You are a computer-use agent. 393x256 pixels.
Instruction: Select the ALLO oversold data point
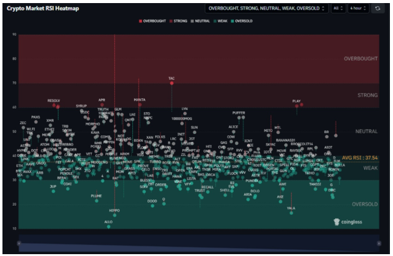click(x=109, y=227)
